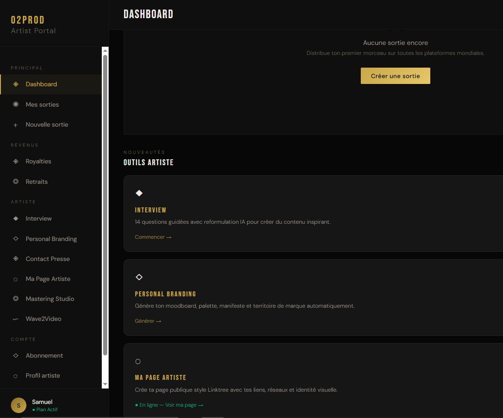Image resolution: width=503 pixels, height=418 pixels.
Task: Click the Wave2Video wave icon
Action: [x=15, y=319]
